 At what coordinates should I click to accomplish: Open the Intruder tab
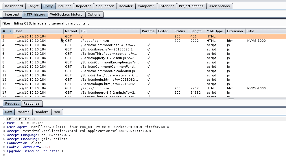64,6
